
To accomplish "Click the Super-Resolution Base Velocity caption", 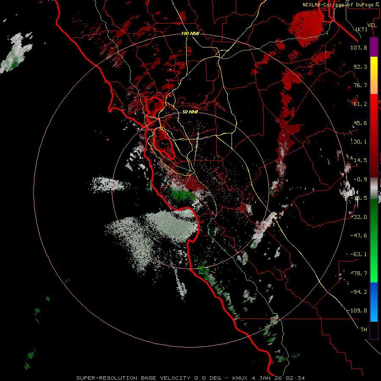I will click(x=190, y=378).
